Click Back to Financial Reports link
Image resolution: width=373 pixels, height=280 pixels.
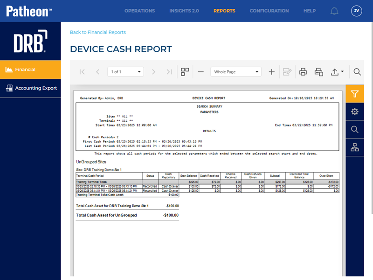98,32
